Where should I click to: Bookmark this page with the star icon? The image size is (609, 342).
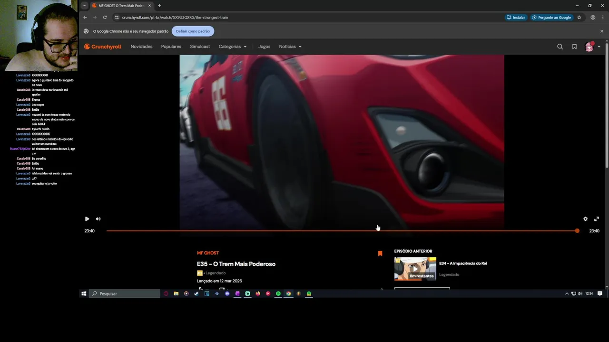coord(579,18)
